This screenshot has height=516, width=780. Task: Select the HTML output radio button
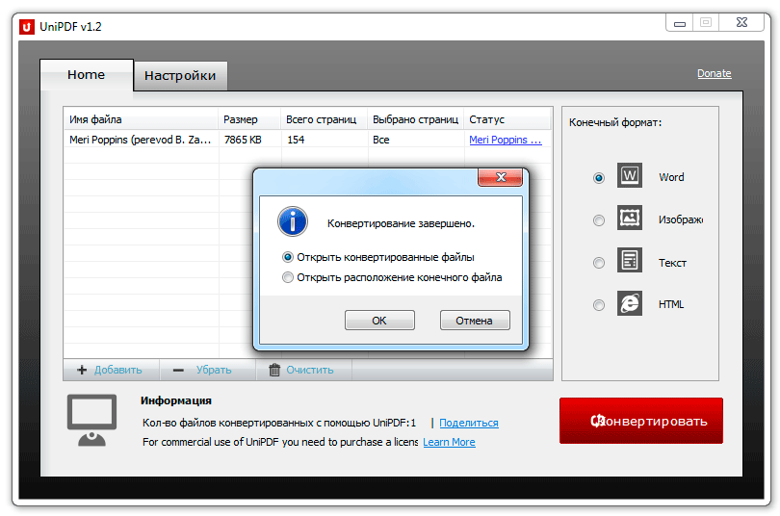[x=599, y=305]
